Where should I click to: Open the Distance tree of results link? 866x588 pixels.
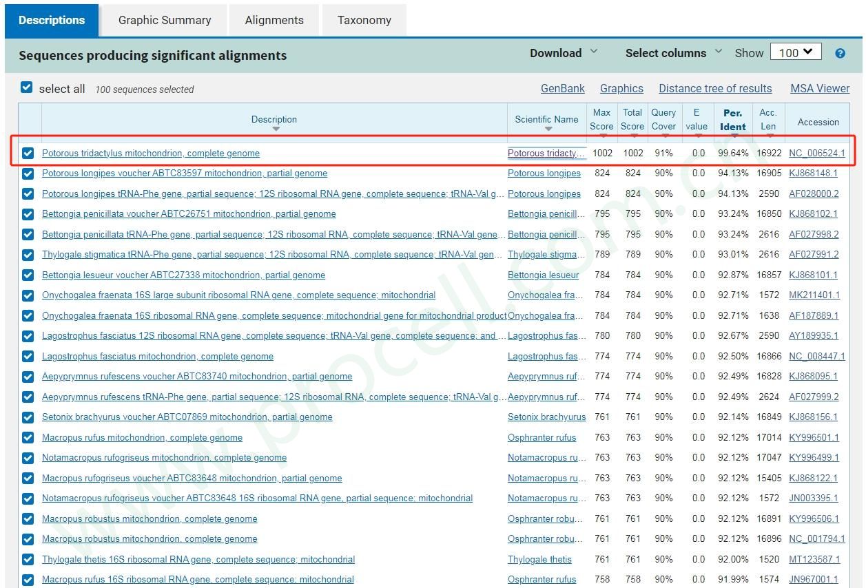[x=714, y=88]
